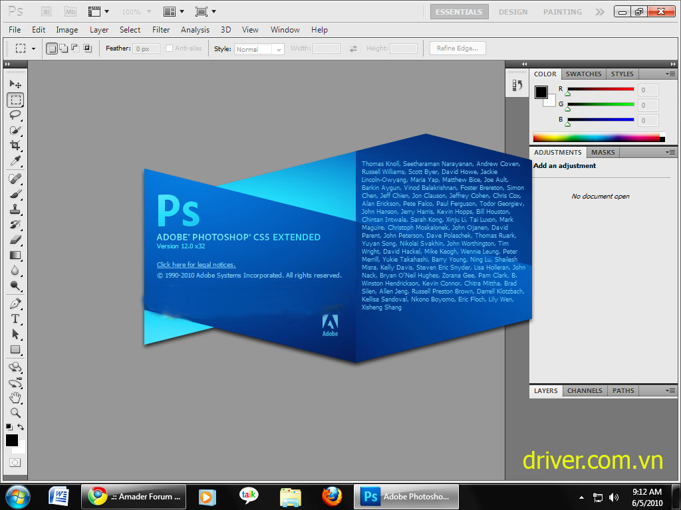Swap foreground and background colors

pos(21,427)
